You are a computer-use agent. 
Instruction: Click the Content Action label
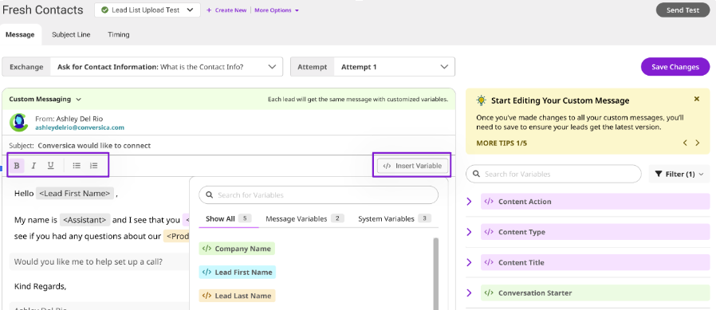click(525, 202)
